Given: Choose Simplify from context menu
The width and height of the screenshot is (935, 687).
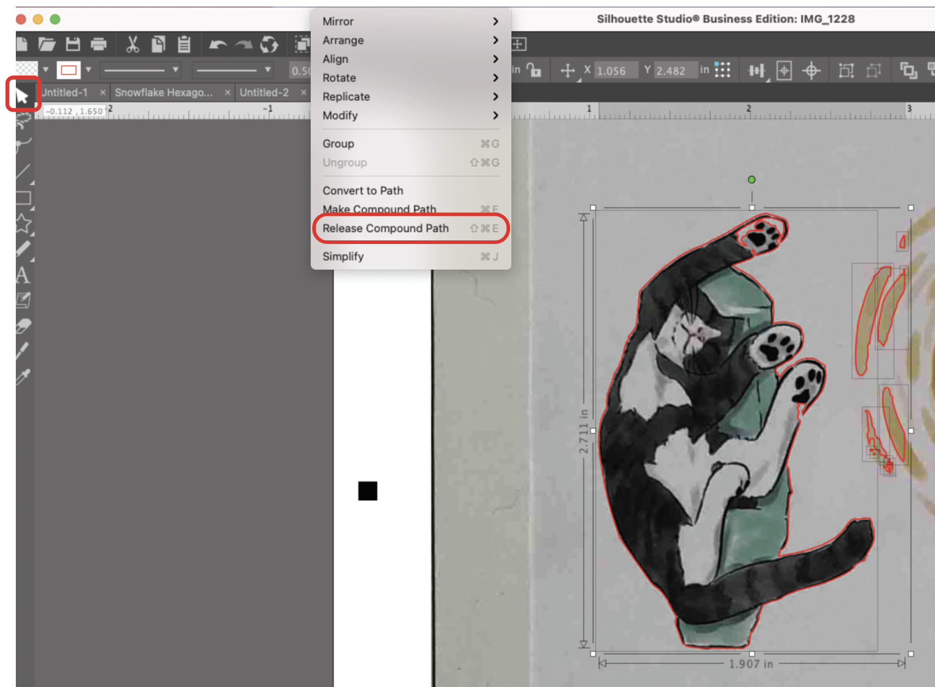Looking at the screenshot, I should 410,257.
